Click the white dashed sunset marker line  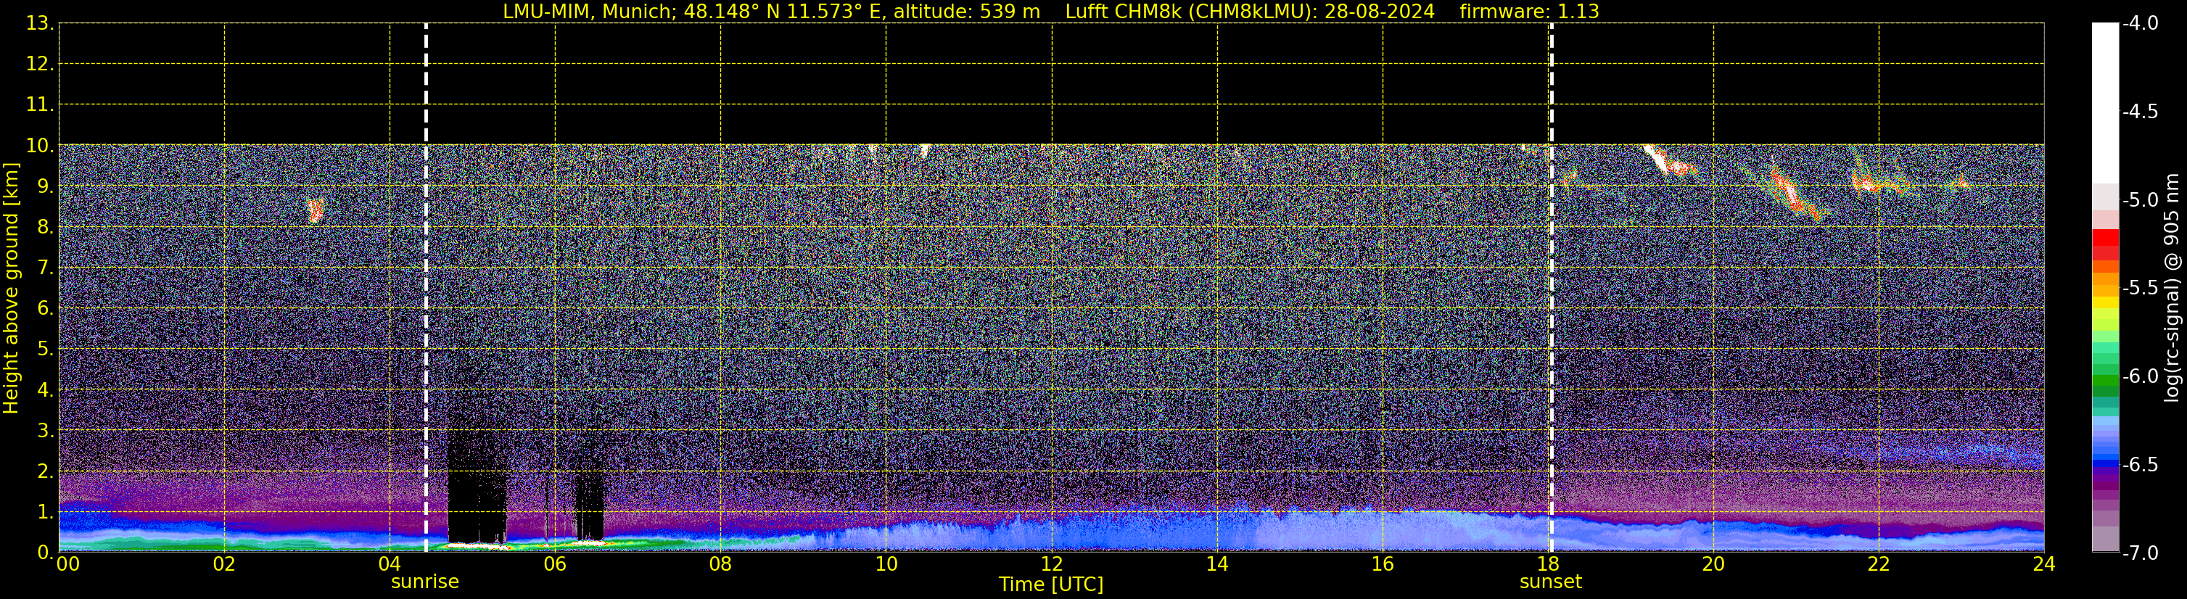pos(1551,288)
